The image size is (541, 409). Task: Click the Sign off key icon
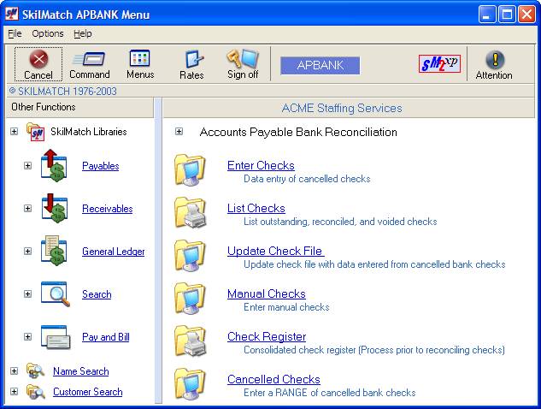pyautogui.click(x=242, y=58)
